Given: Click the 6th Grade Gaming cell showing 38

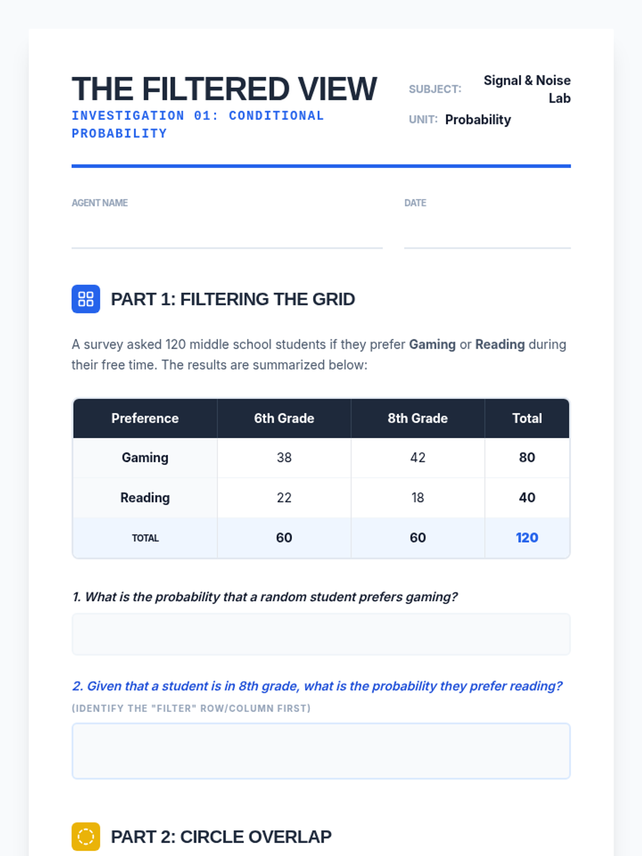Looking at the screenshot, I should [284, 457].
